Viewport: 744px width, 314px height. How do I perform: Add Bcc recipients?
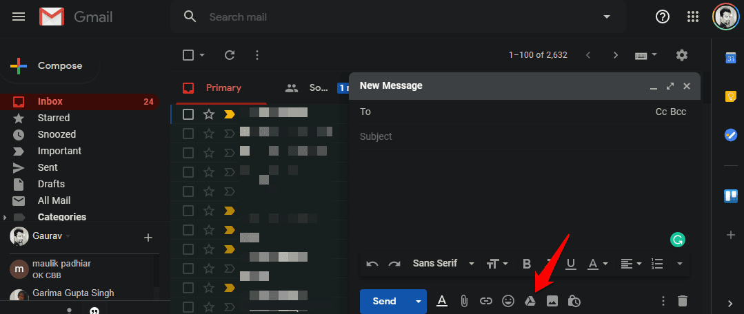coord(678,112)
